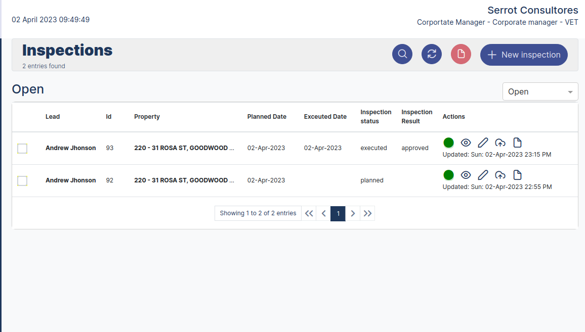Tick the checkbox in the approved inspection row

pos(22,148)
